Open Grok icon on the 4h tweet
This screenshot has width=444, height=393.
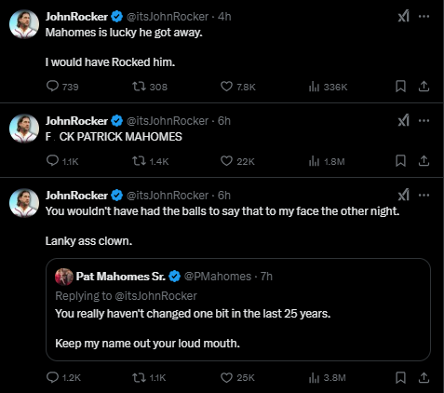(x=404, y=16)
